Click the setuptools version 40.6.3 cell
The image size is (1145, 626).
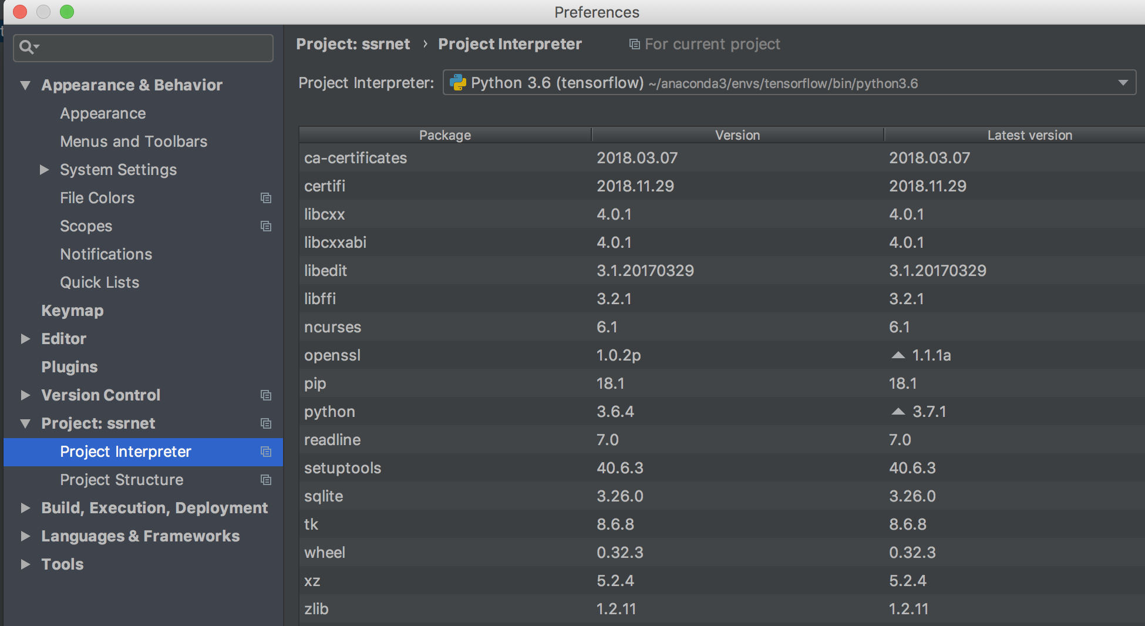(620, 468)
